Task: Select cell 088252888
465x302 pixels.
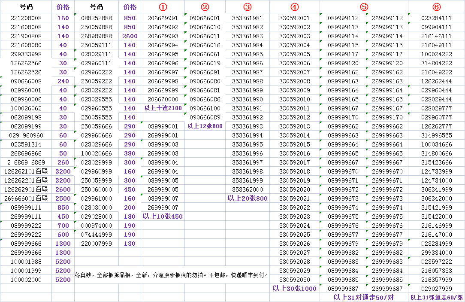Action: click(x=97, y=18)
